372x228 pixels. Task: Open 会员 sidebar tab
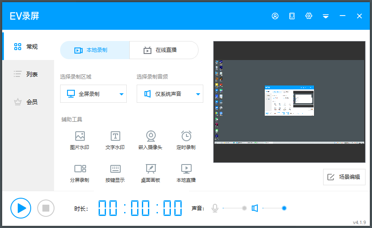pyautogui.click(x=29, y=102)
